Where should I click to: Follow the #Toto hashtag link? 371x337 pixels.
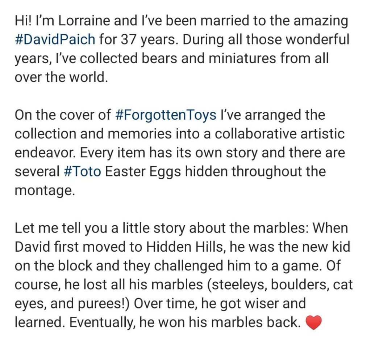(82, 171)
